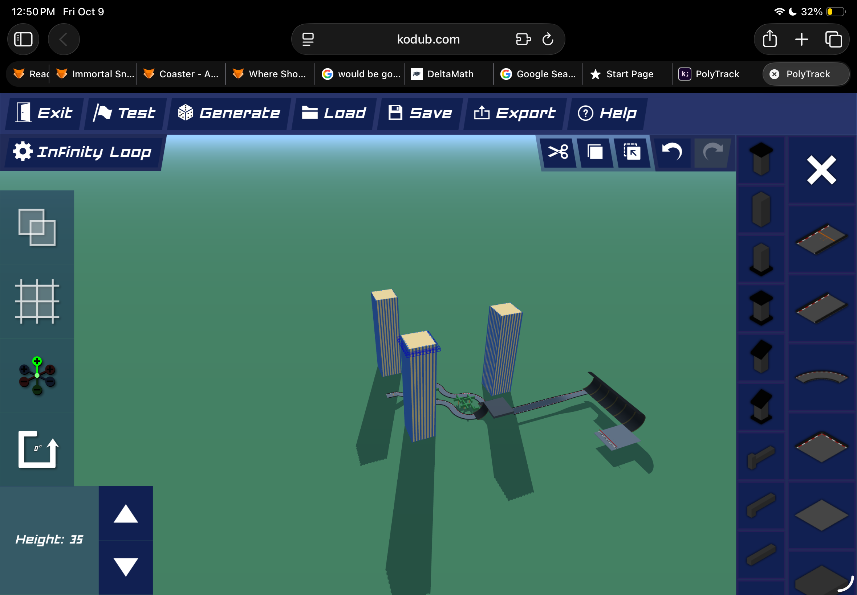Open the Load track menu
The image size is (857, 595).
334,113
